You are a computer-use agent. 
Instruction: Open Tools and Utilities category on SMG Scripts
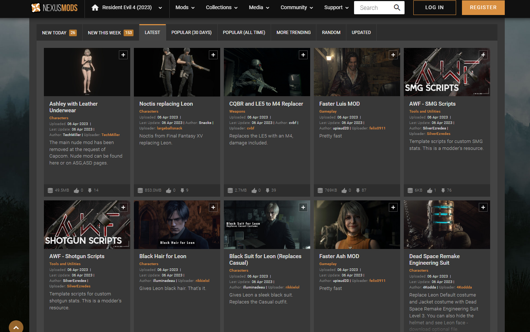[425, 112]
